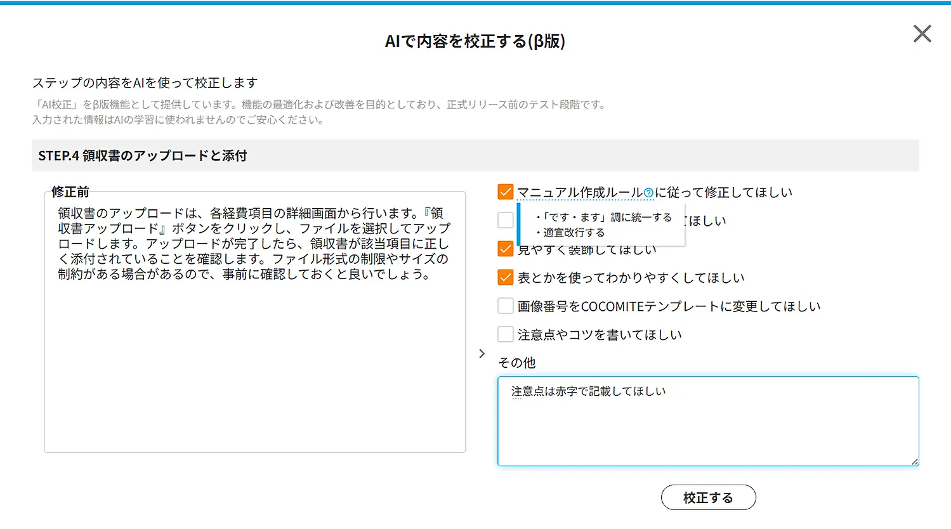Enable 画像番号をCOCOMITEテンプレートに変更してほしい
951x529 pixels.
click(x=505, y=306)
